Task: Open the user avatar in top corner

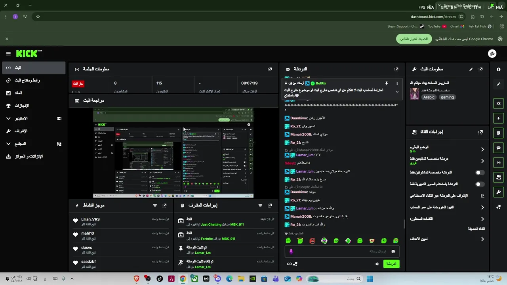Action: [492, 54]
